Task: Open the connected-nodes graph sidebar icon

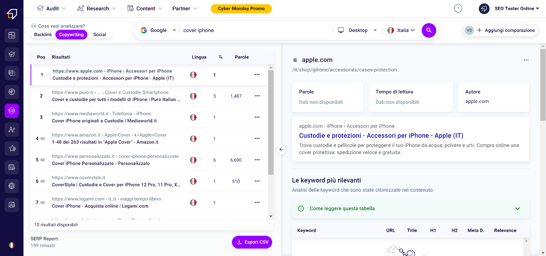Action: [12, 130]
